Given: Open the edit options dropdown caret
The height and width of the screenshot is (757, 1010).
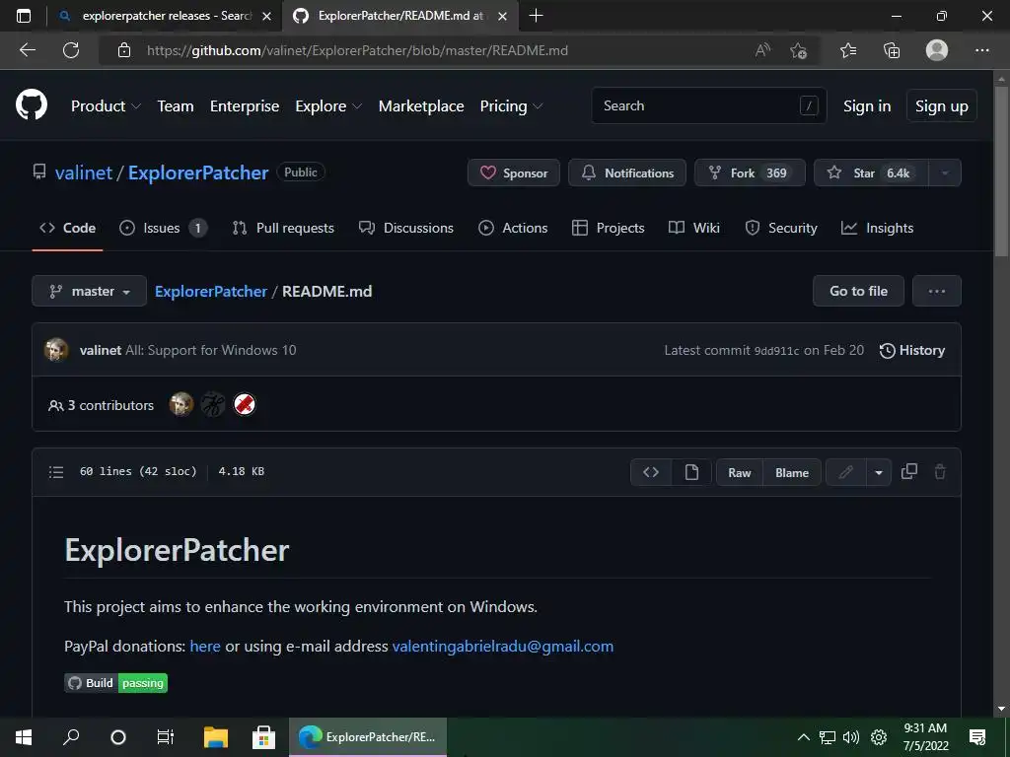Looking at the screenshot, I should point(879,472).
